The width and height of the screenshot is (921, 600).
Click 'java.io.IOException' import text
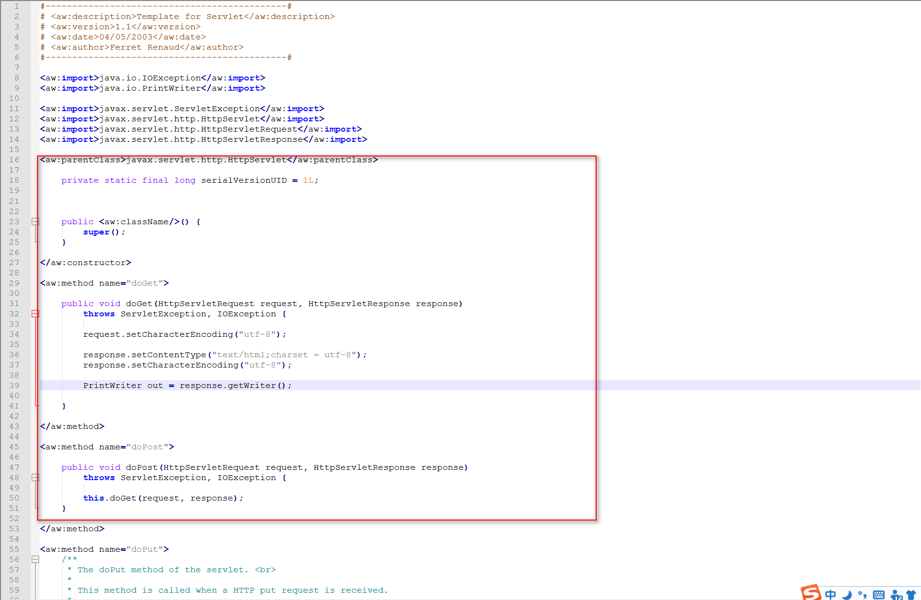150,78
